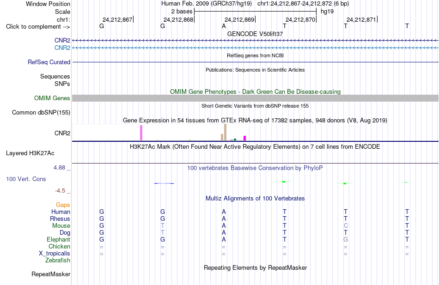Click the Layered H3K27Ac track label
Screen dimensions: 439x285
tap(30, 153)
